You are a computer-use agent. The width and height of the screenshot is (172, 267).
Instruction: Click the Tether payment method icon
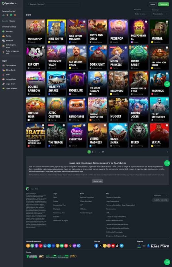pyautogui.click(x=32, y=246)
